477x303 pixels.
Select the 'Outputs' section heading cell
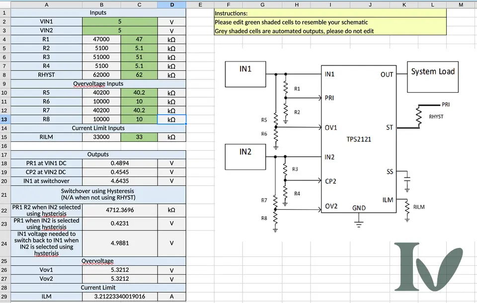[x=98, y=155]
